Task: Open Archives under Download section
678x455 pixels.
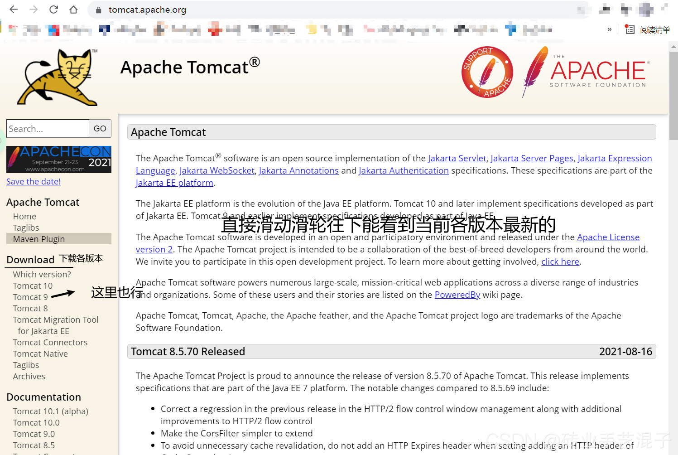Action: click(x=29, y=376)
